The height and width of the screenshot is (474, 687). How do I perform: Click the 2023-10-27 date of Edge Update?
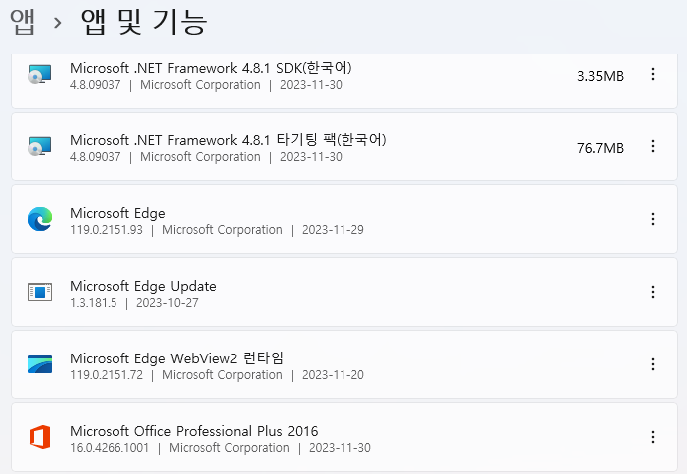click(167, 303)
